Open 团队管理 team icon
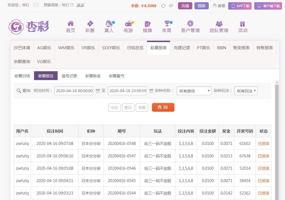This screenshot has height=200, width=285. coord(219,24)
